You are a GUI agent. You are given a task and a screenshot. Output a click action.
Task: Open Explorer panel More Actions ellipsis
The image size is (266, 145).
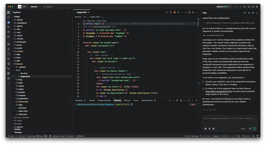click(69, 12)
